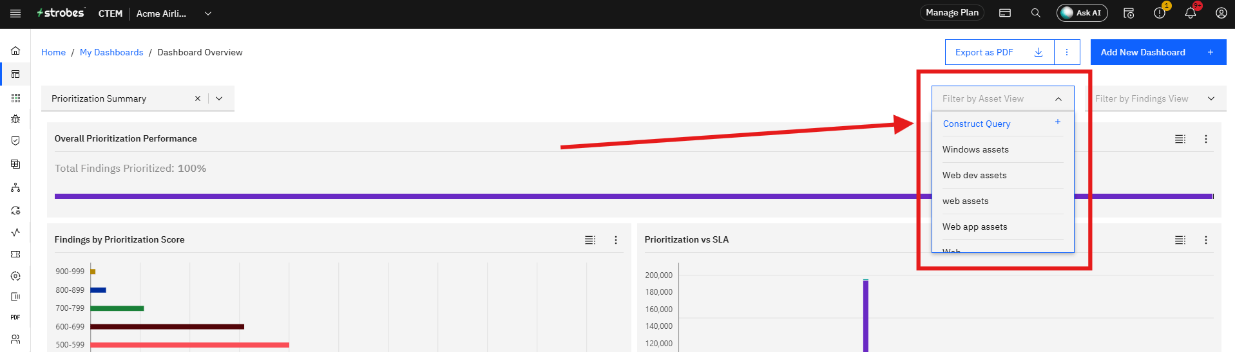Open the activity pulse sidebar icon

tap(15, 232)
